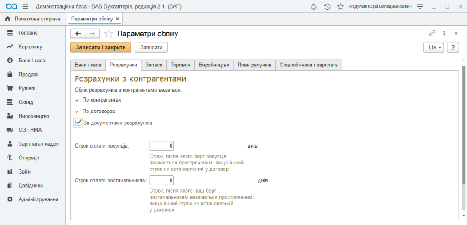Open the hamburger main menu icon
Image resolution: width=467 pixels, height=225 pixels.
pos(26,6)
